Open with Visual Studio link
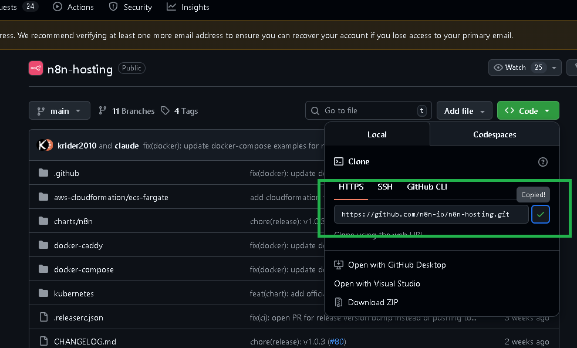Viewport: 577px width, 348px height. point(377,283)
